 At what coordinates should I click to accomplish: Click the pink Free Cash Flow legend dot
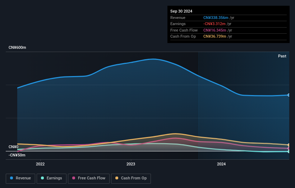pyautogui.click(x=74, y=178)
